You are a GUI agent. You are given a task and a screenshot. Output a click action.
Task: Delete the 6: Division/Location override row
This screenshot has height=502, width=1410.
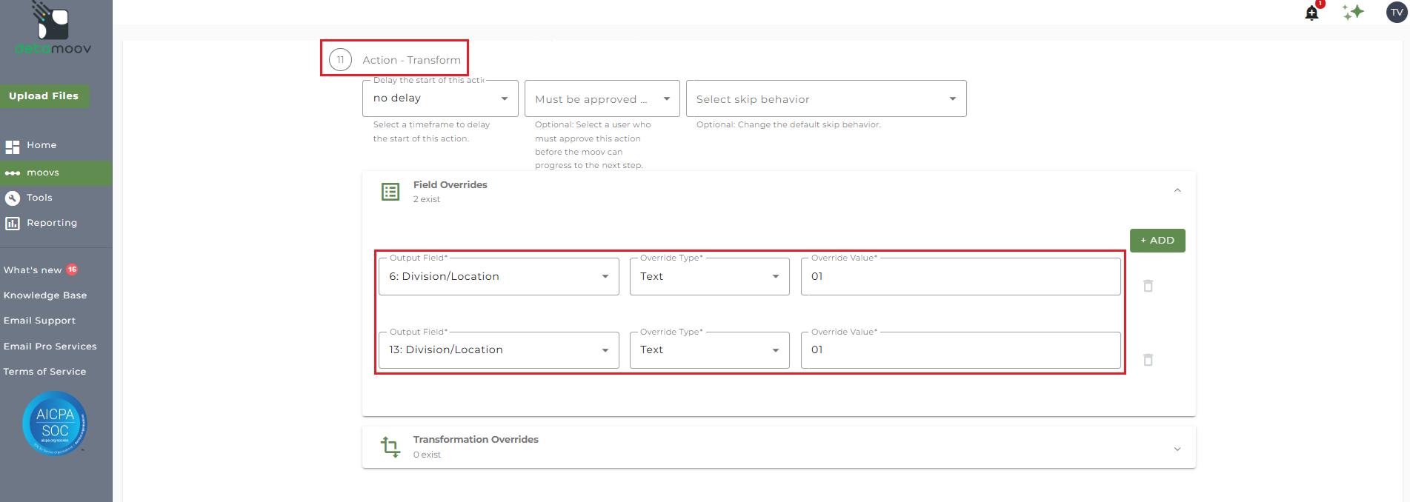click(x=1148, y=286)
